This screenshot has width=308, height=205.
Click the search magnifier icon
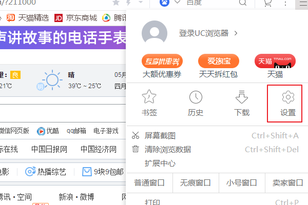(243, 3)
